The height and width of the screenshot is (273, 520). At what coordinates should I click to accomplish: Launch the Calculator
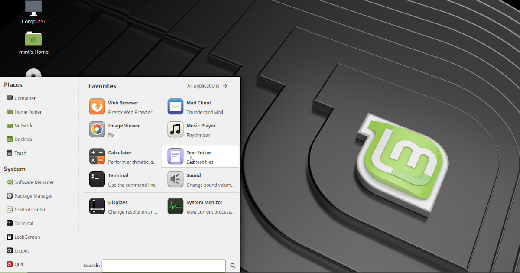120,156
